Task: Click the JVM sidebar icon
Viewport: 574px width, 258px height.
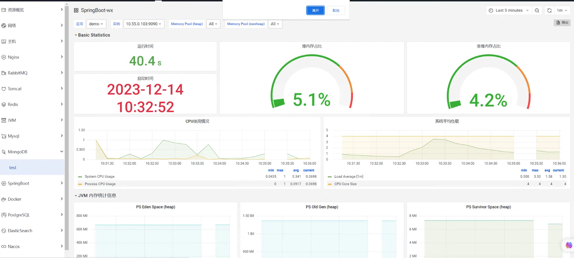Action: pyautogui.click(x=4, y=120)
